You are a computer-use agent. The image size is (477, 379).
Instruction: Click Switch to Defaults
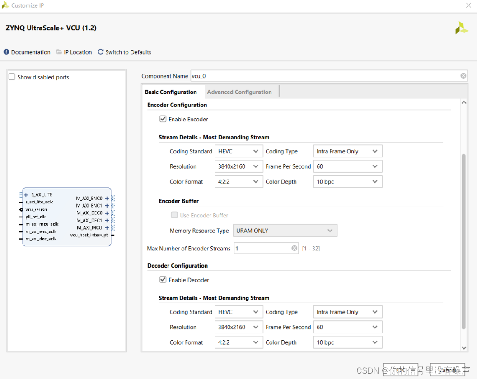point(128,52)
